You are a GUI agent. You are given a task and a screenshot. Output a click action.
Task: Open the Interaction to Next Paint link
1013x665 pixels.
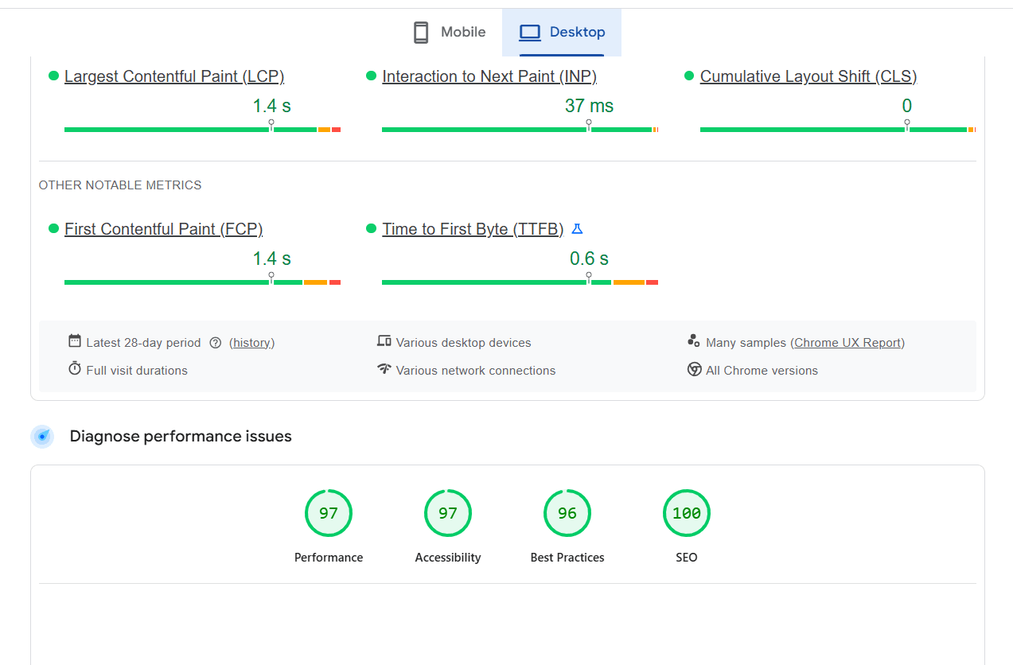tap(489, 76)
